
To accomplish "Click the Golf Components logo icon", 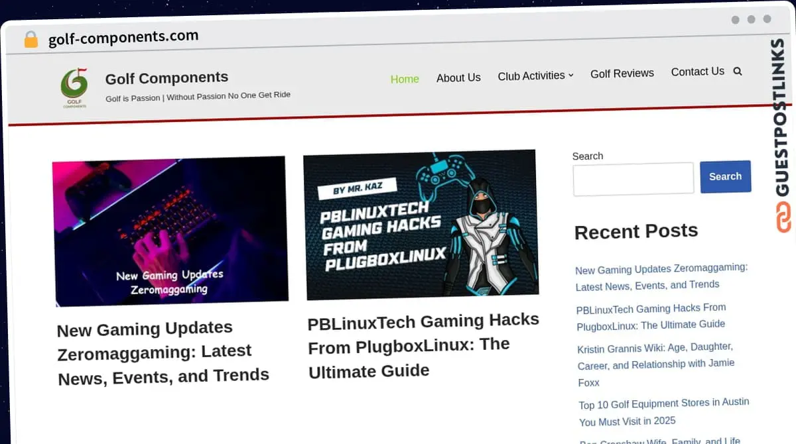I will coord(74,87).
